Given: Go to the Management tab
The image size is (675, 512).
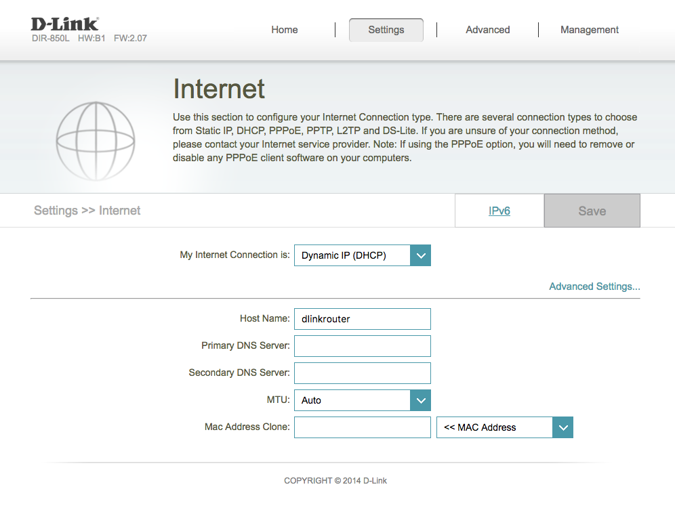Looking at the screenshot, I should [x=590, y=30].
